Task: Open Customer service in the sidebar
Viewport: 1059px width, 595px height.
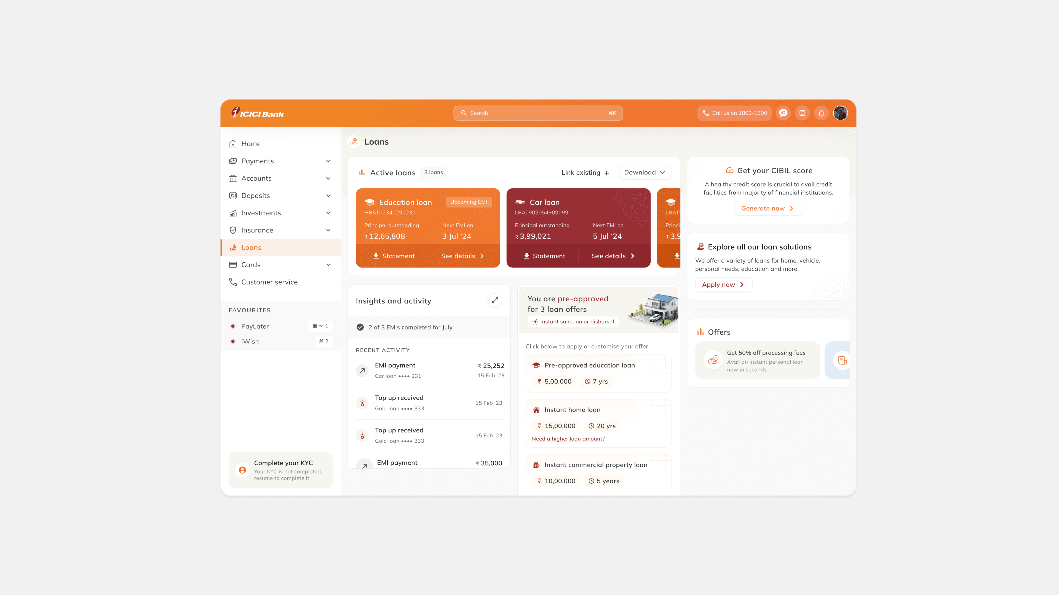Action: coord(269,282)
